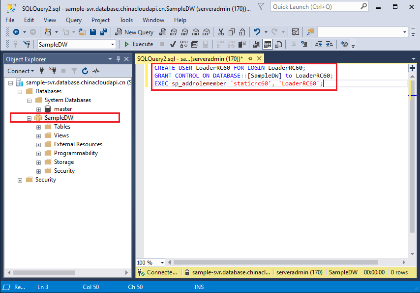Image resolution: width=420 pixels, height=293 pixels.
Task: Open the Connect dropdown in Object Explorer
Action: [x=21, y=71]
